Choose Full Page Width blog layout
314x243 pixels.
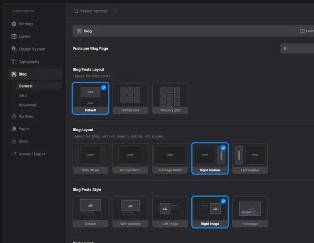[x=170, y=158]
